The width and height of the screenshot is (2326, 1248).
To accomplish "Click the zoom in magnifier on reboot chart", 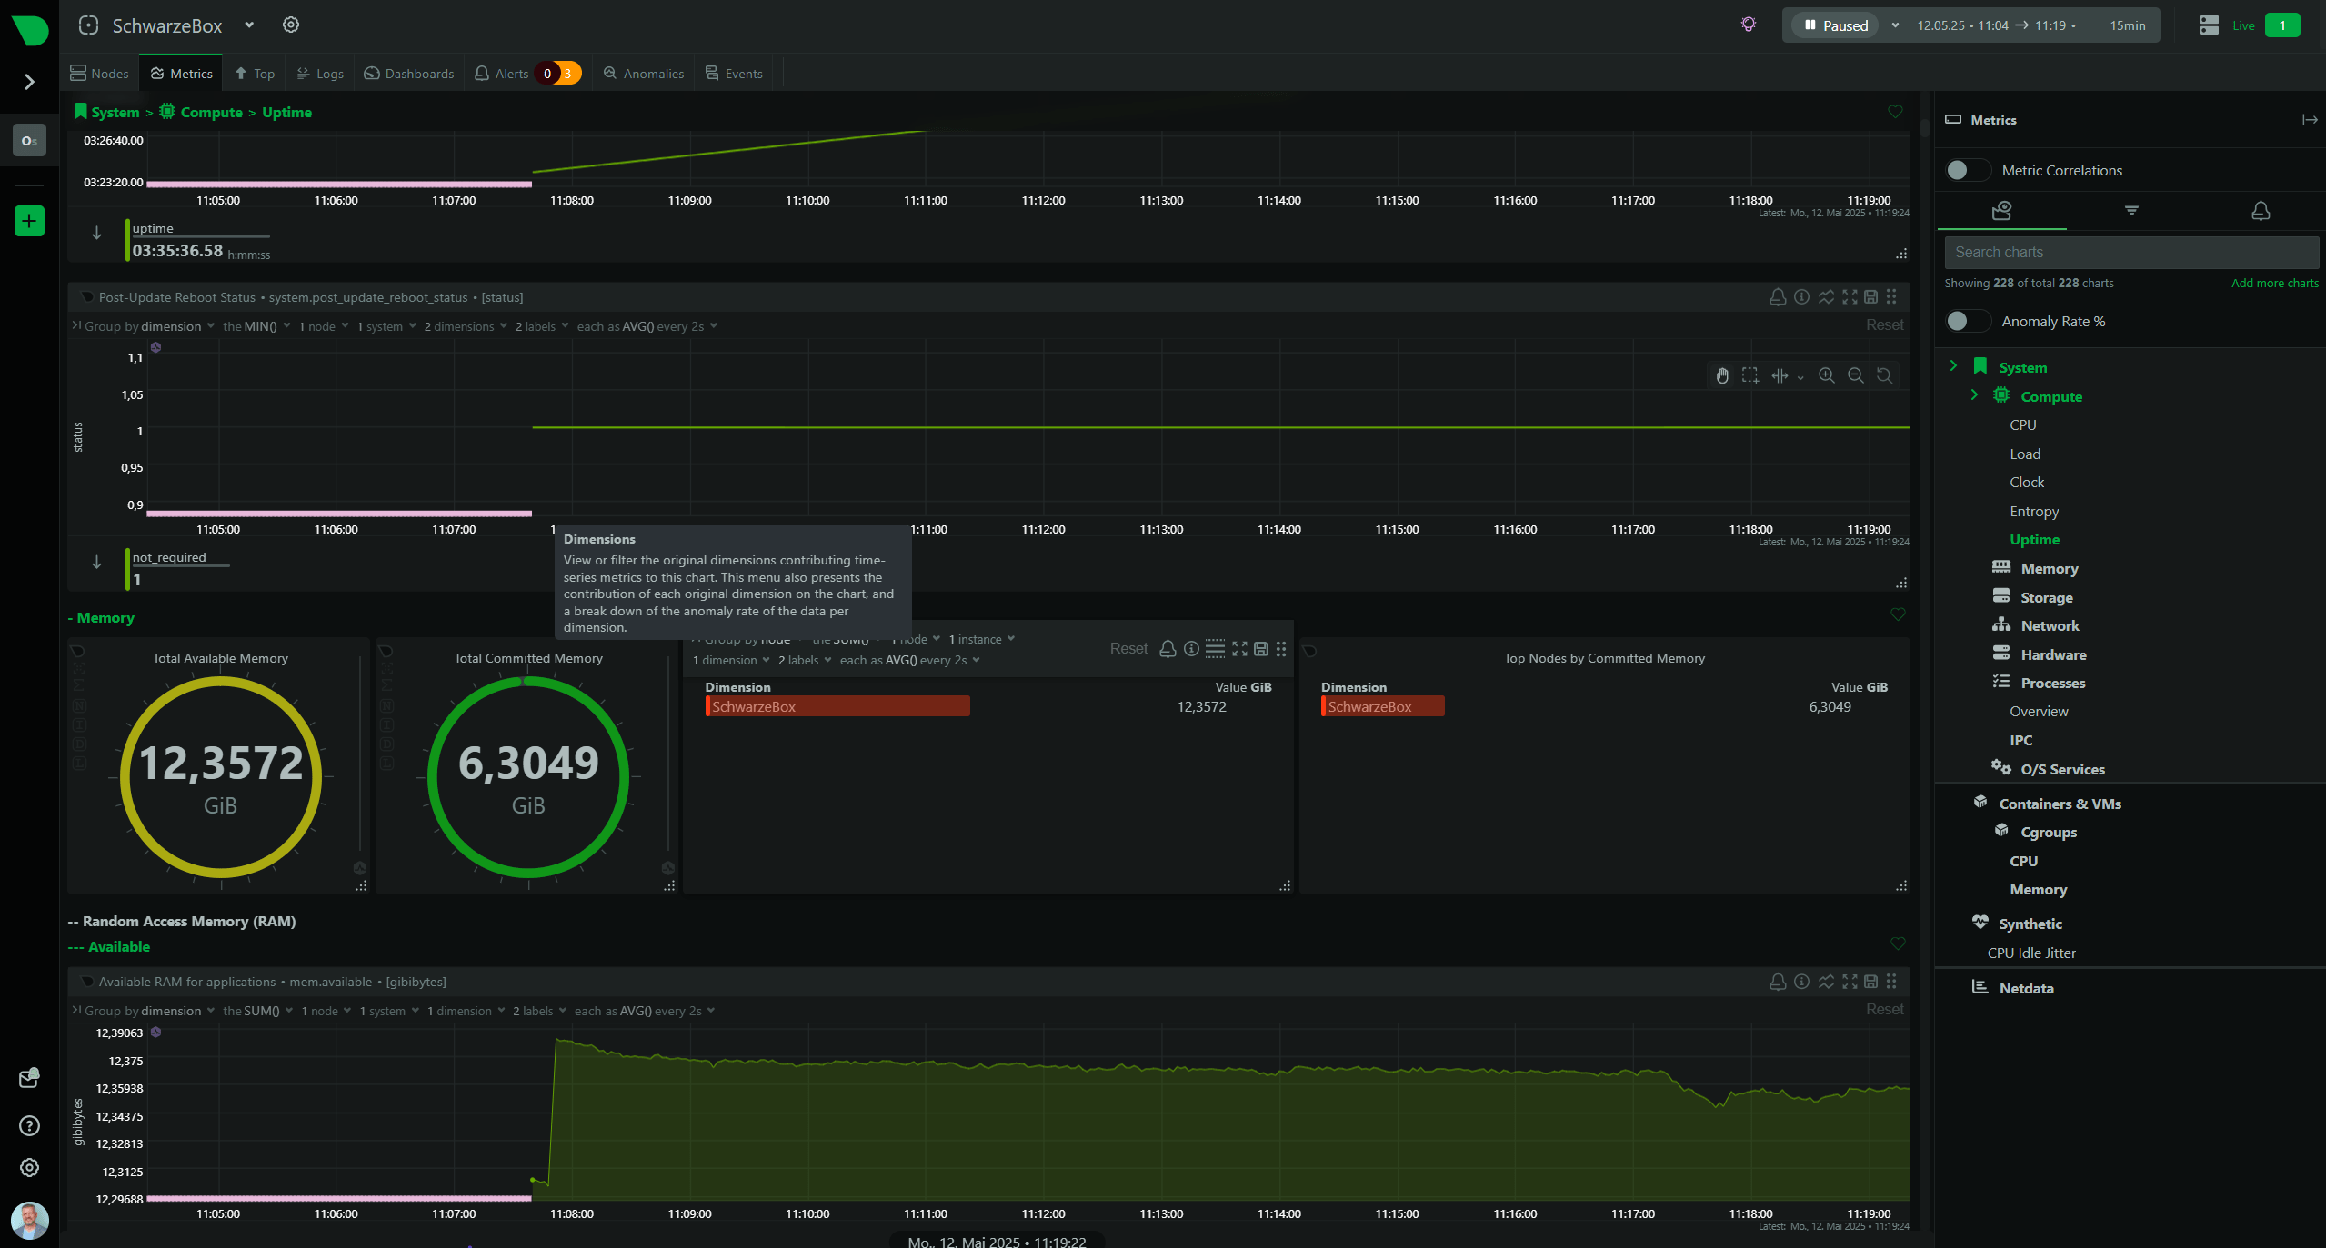I will [1826, 375].
